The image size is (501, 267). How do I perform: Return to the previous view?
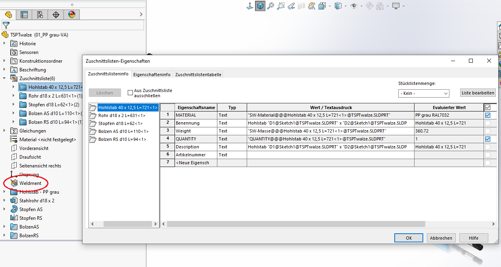point(291,6)
